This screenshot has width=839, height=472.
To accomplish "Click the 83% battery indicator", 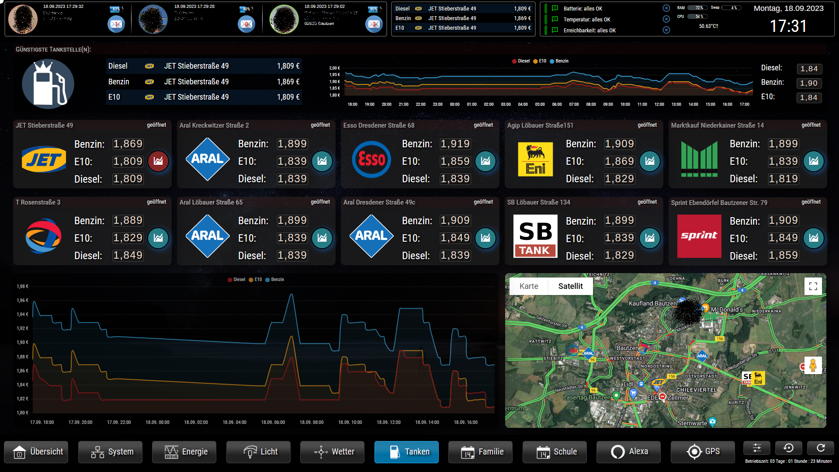I will pyautogui.click(x=115, y=9).
